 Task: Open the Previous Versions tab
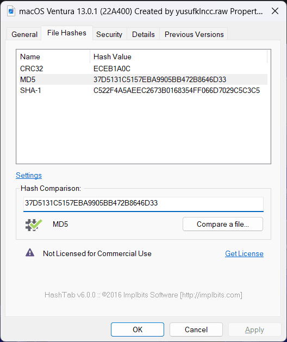[194, 34]
